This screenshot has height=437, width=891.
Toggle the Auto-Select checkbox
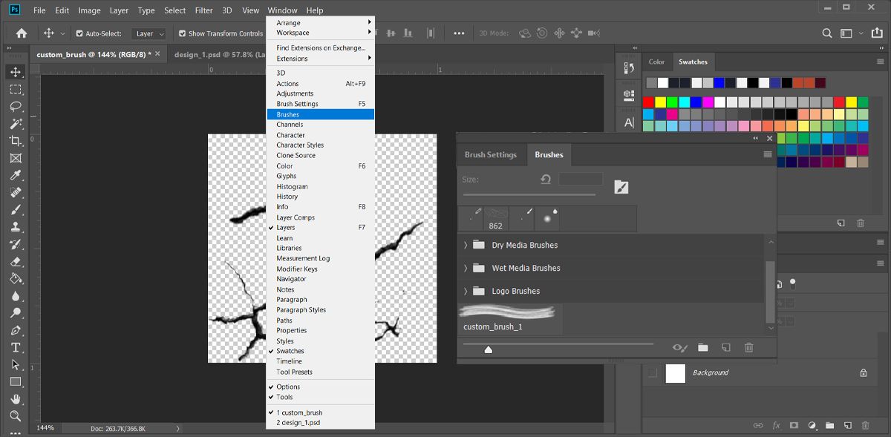[79, 33]
